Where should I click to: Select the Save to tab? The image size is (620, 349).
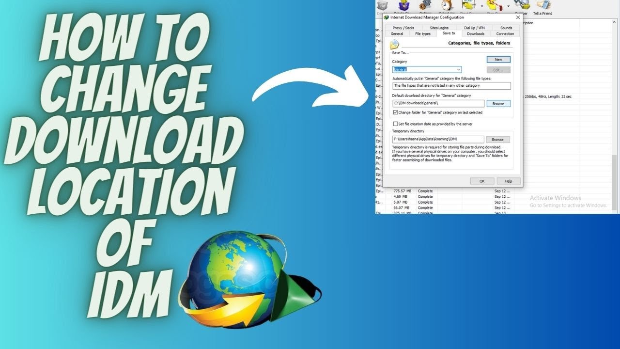pos(449,33)
